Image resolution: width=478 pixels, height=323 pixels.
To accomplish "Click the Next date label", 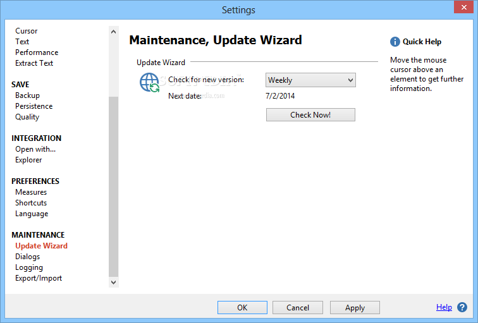I will [x=185, y=96].
